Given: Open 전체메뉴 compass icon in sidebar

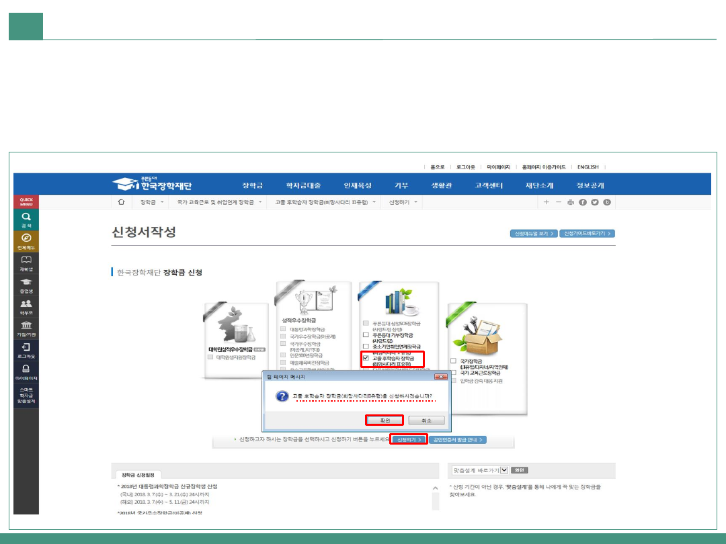Looking at the screenshot, I should tap(26, 240).
